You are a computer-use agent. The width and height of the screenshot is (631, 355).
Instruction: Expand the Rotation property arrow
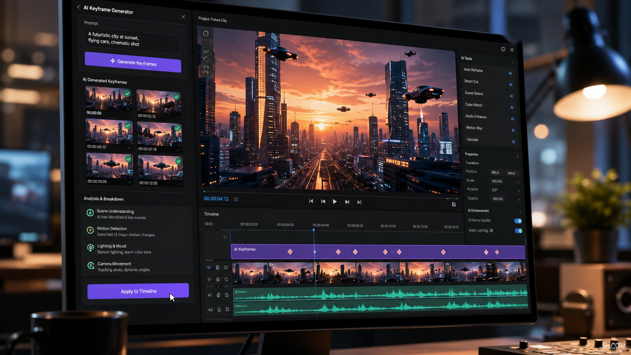pyautogui.click(x=519, y=191)
